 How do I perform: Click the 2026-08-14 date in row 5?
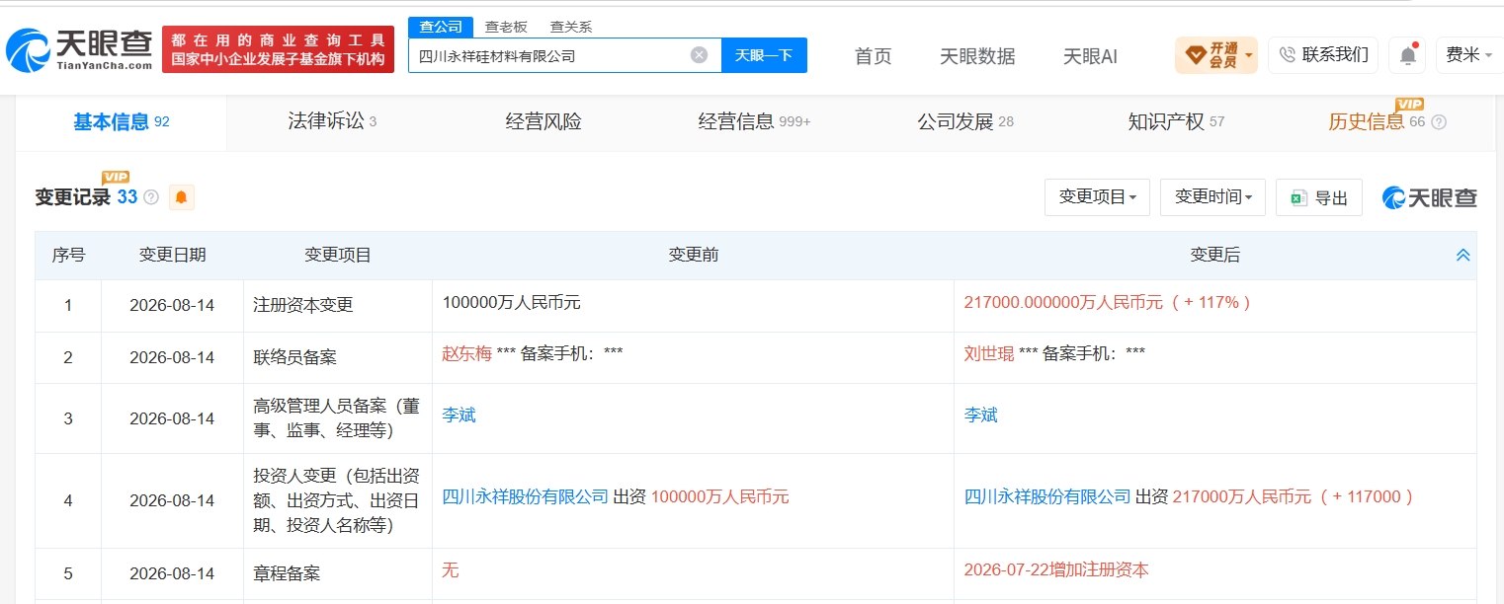[172, 573]
